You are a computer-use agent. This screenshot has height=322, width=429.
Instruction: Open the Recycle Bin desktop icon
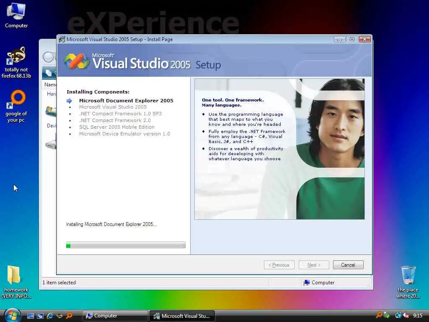tap(408, 282)
